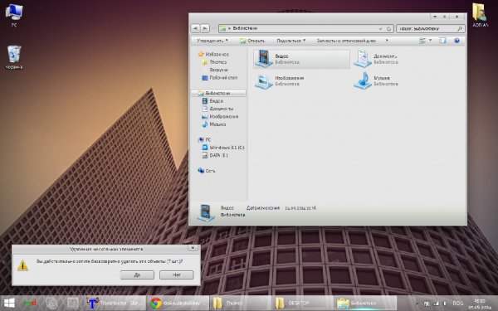
Task: Switch to the Chrome taskbar window
Action: click(178, 303)
